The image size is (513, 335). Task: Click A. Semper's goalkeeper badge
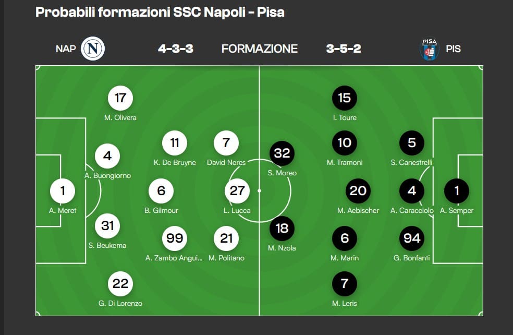click(457, 191)
